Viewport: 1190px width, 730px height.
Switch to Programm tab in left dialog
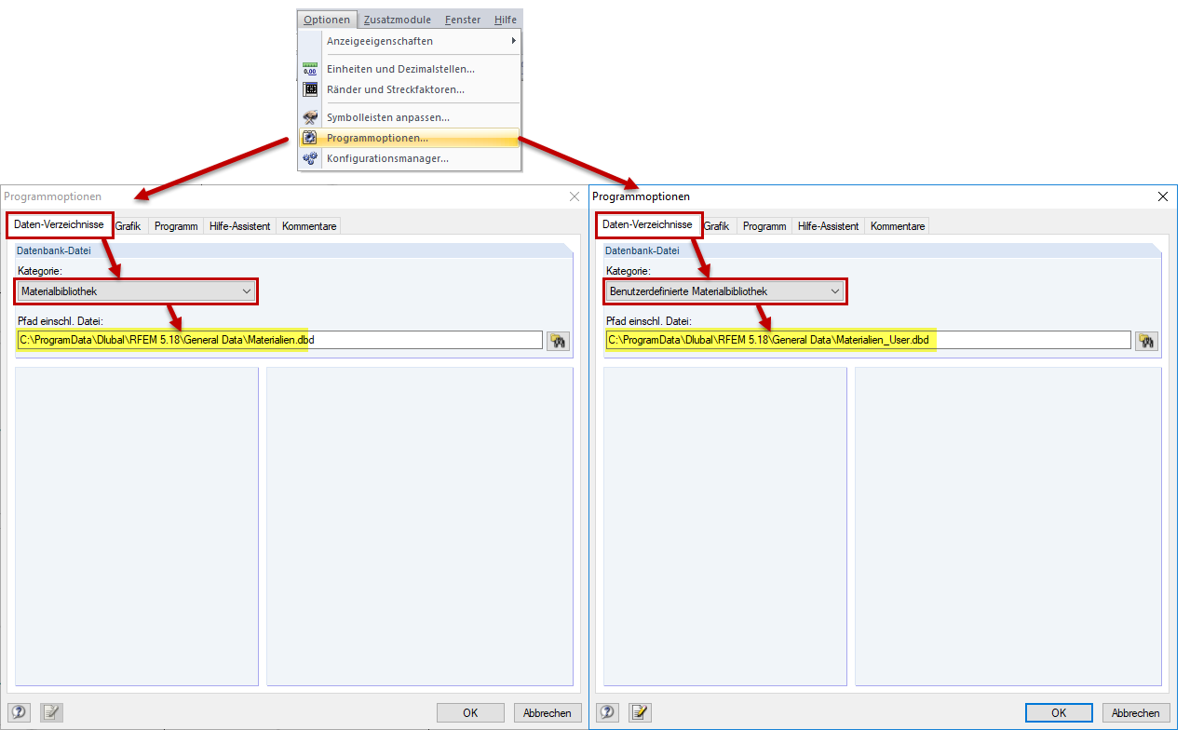[x=176, y=226]
